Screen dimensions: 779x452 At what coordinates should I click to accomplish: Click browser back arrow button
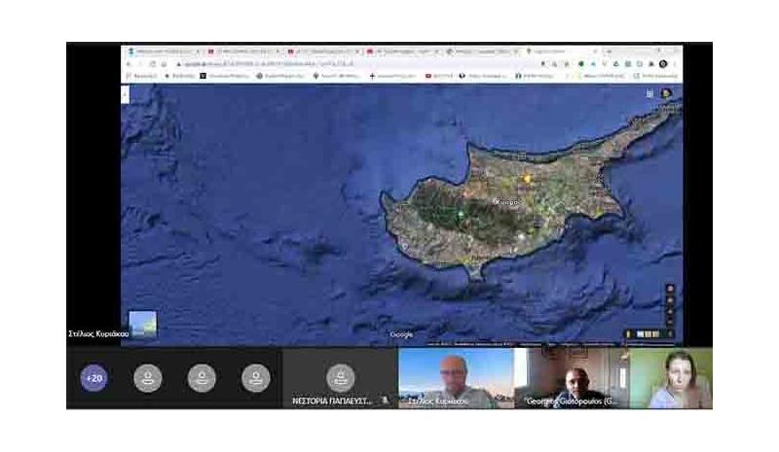(x=129, y=64)
